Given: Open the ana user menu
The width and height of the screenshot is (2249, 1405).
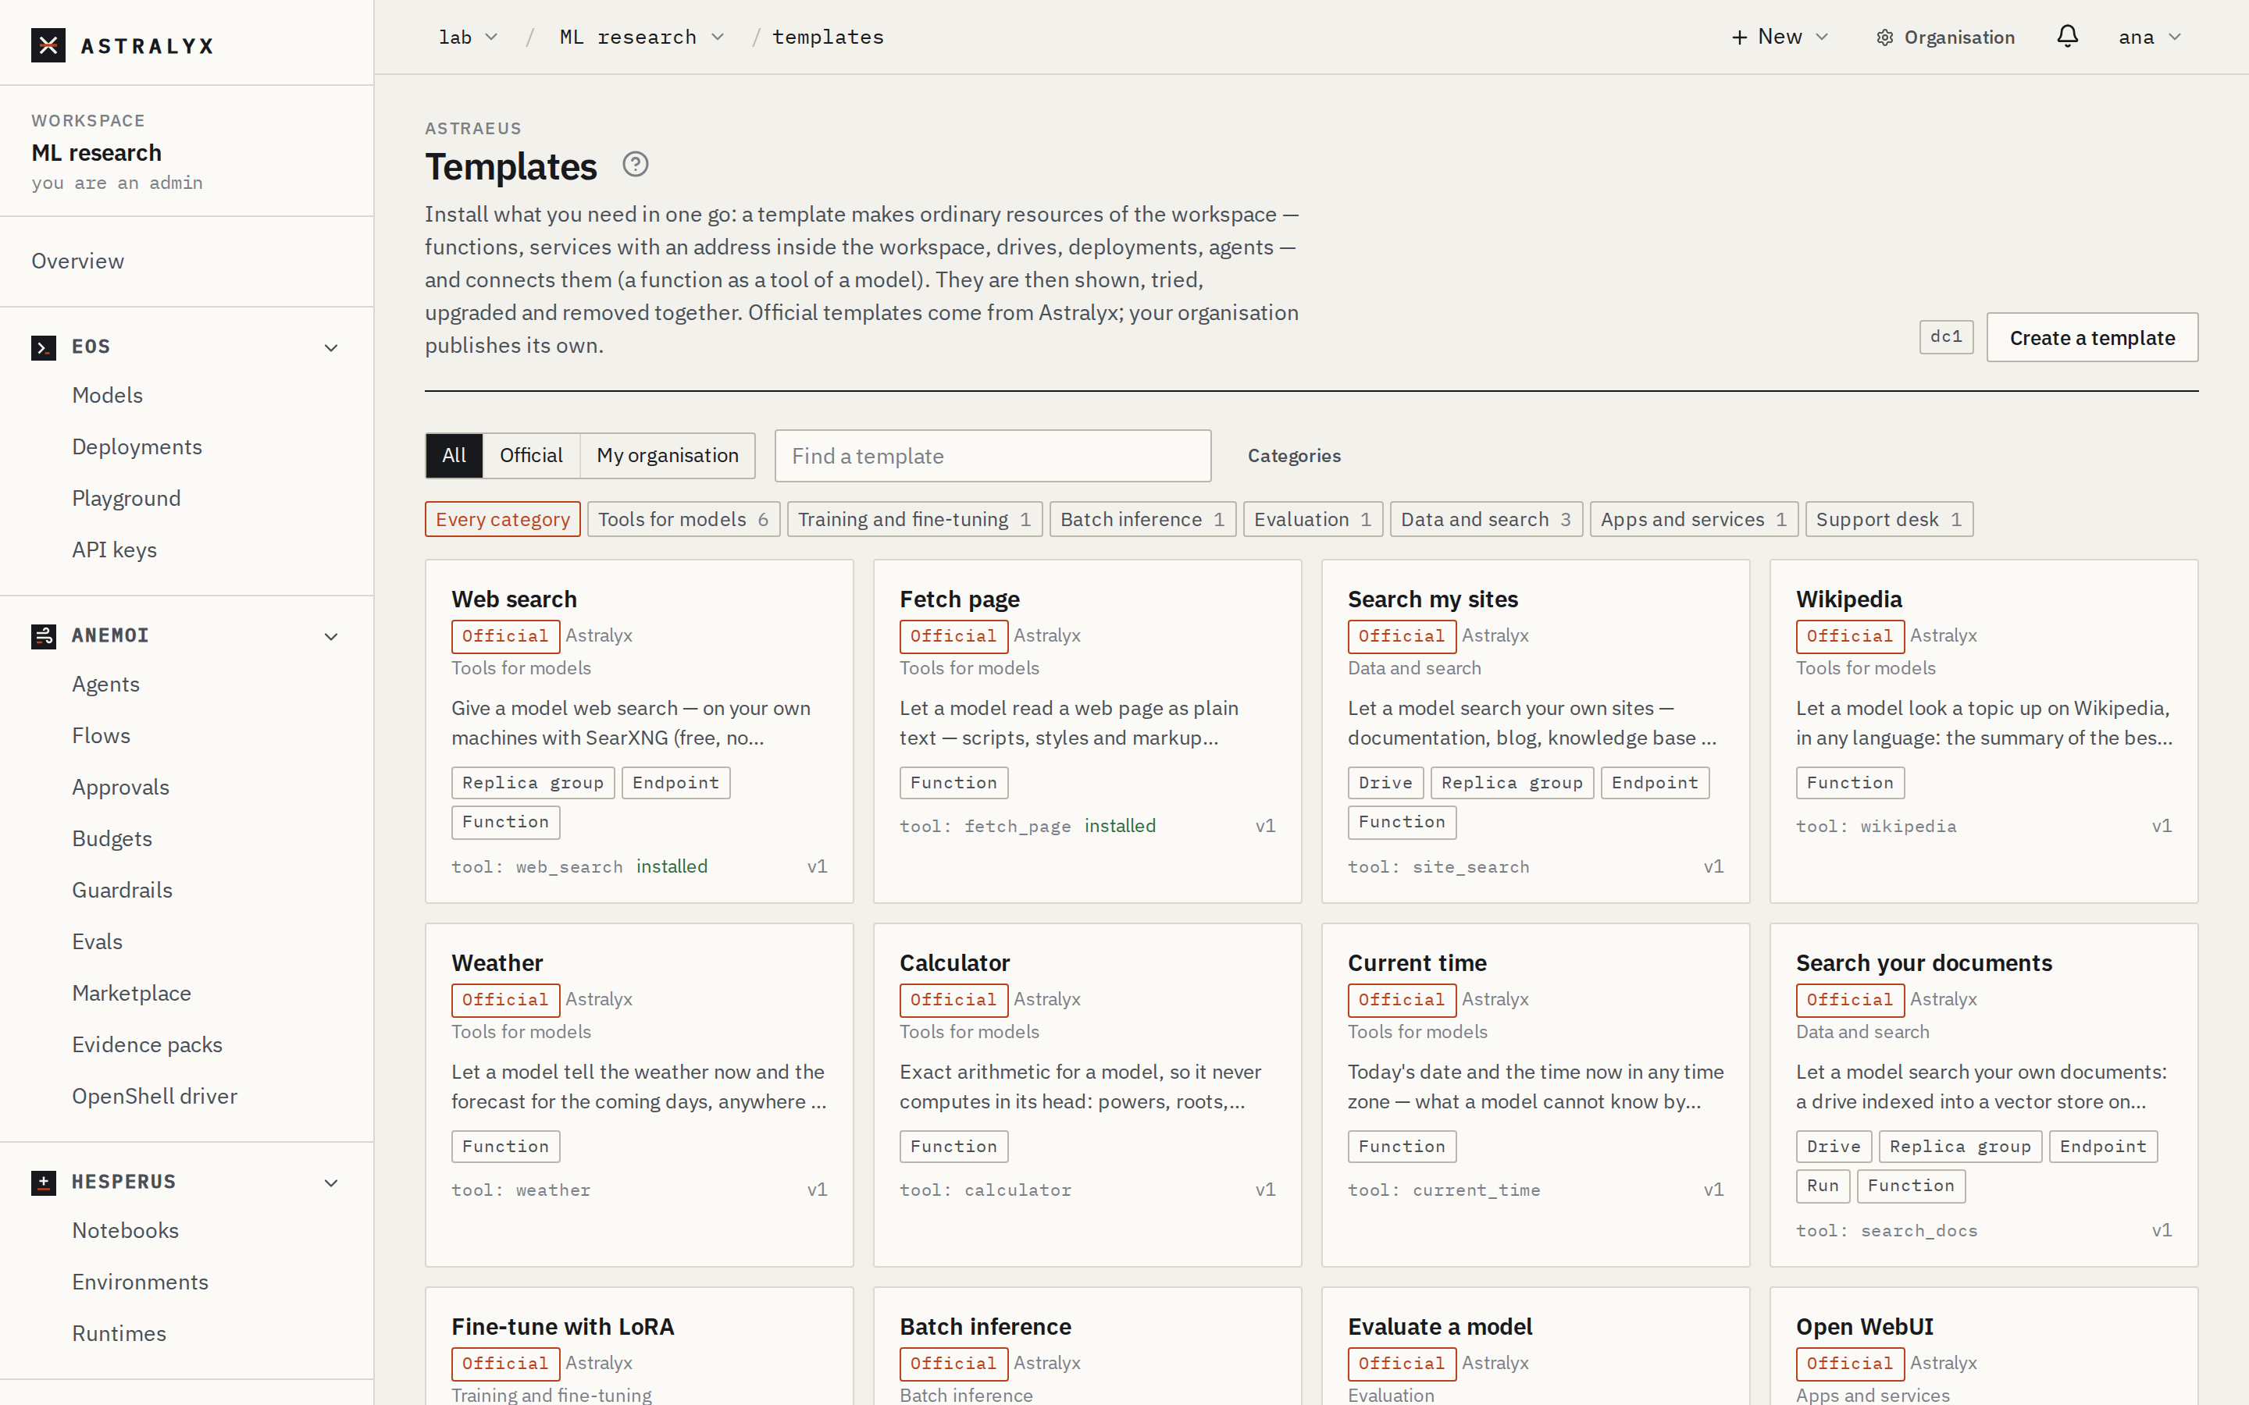Looking at the screenshot, I should click(x=2150, y=37).
